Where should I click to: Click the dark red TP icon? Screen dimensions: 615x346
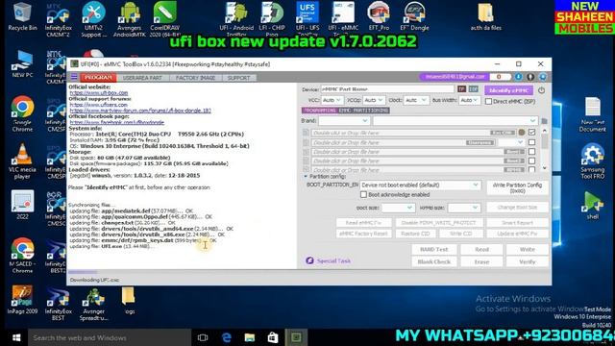tap(461, 89)
